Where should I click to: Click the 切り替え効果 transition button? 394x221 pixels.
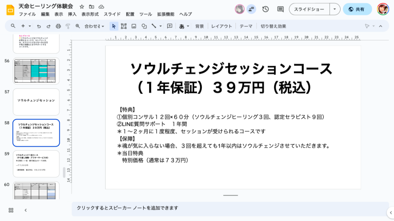pos(274,26)
